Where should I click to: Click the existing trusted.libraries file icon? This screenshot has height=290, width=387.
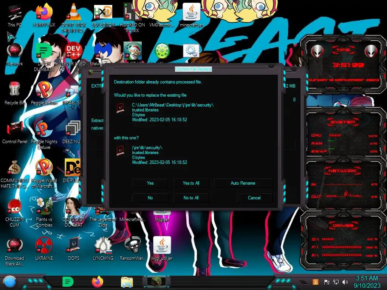tap(120, 108)
